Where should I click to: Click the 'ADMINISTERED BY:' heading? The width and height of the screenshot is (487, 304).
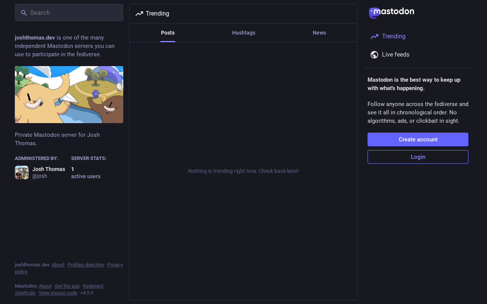pyautogui.click(x=37, y=158)
